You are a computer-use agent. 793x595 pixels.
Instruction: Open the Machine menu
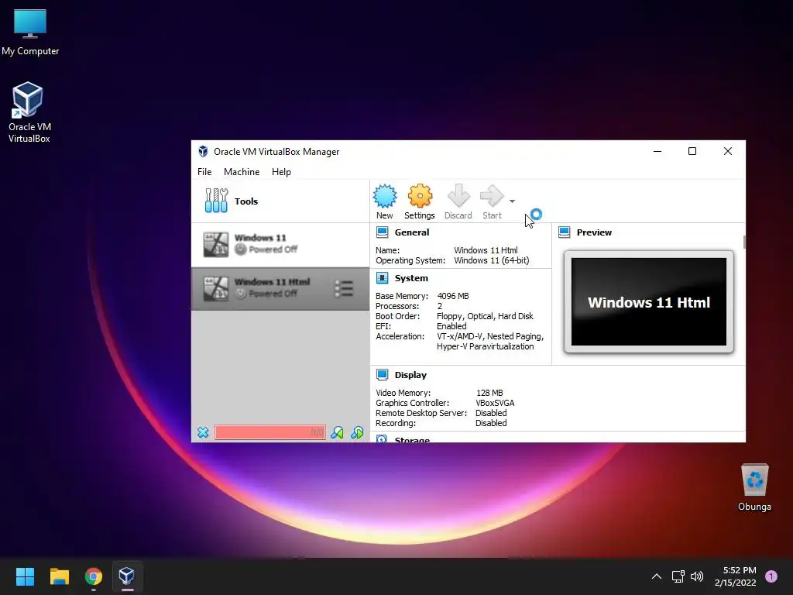tap(242, 172)
